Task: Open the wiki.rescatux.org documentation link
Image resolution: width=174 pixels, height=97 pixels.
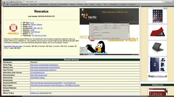Action: coord(39,75)
